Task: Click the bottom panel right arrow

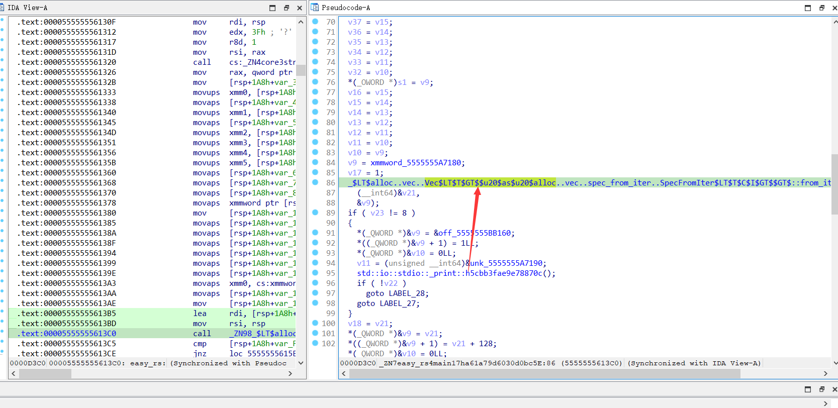Action: click(x=825, y=403)
